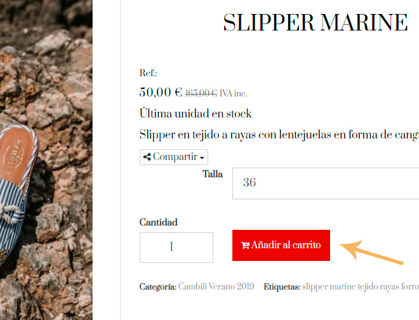Click the shopping cart icon on red button

[245, 245]
